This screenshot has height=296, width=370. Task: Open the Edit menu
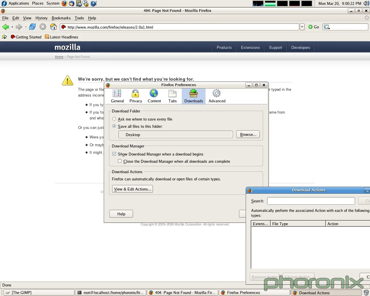16,18
